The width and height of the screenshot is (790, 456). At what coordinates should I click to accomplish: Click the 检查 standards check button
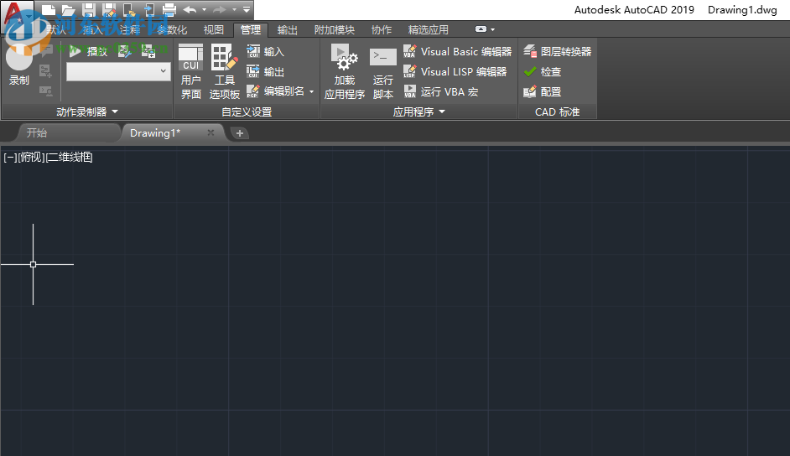click(x=542, y=71)
